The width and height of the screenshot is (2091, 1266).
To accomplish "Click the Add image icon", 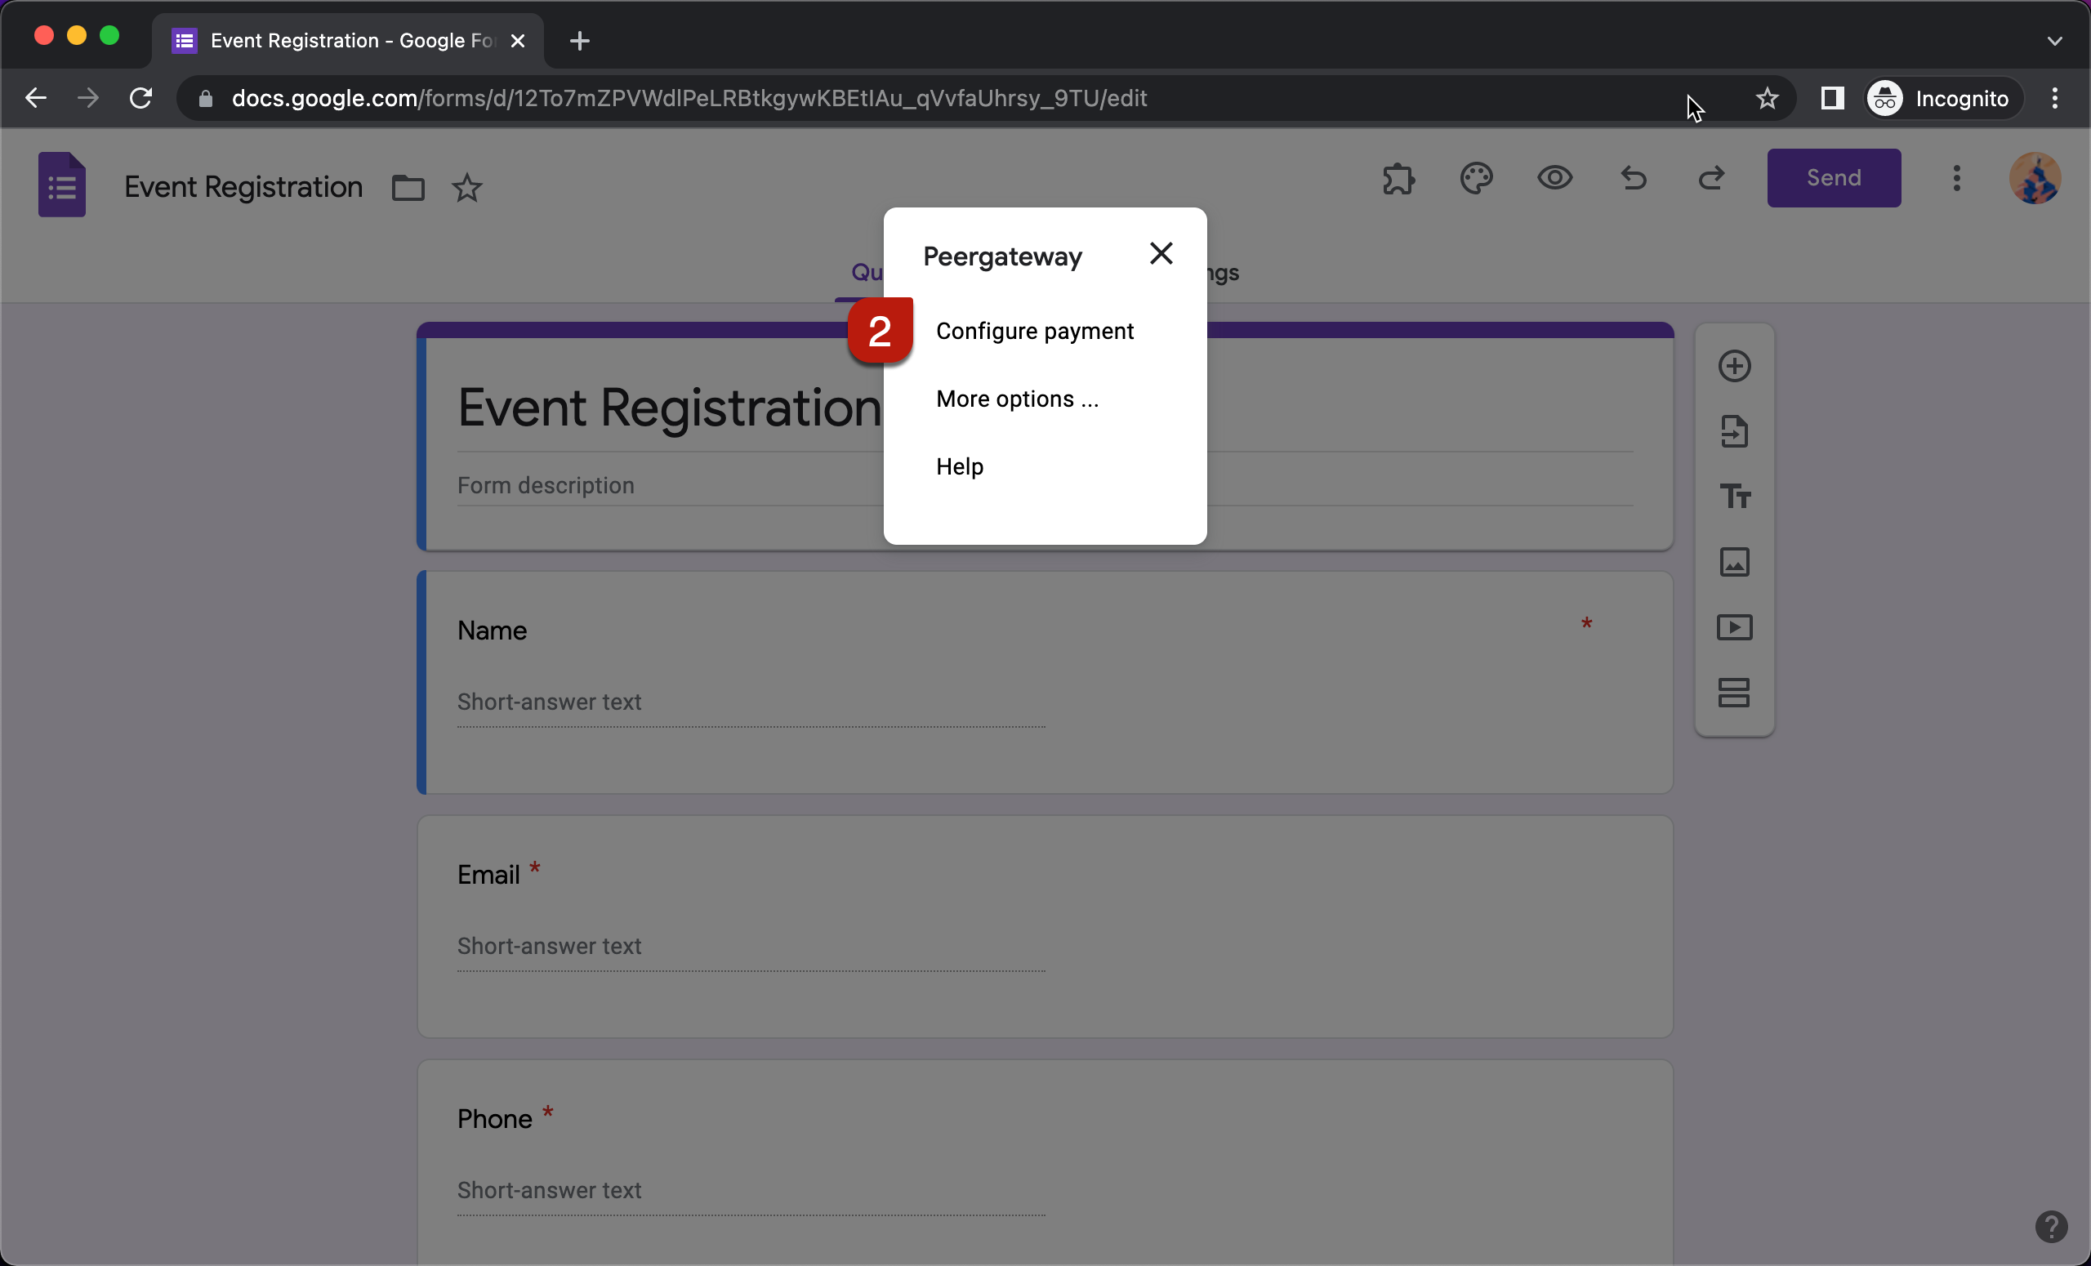I will (1734, 562).
